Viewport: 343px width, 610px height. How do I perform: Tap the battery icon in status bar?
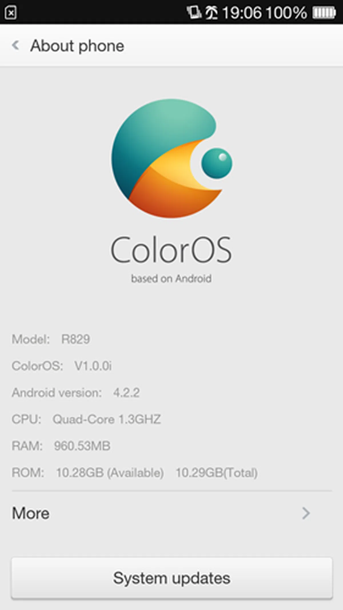click(324, 13)
